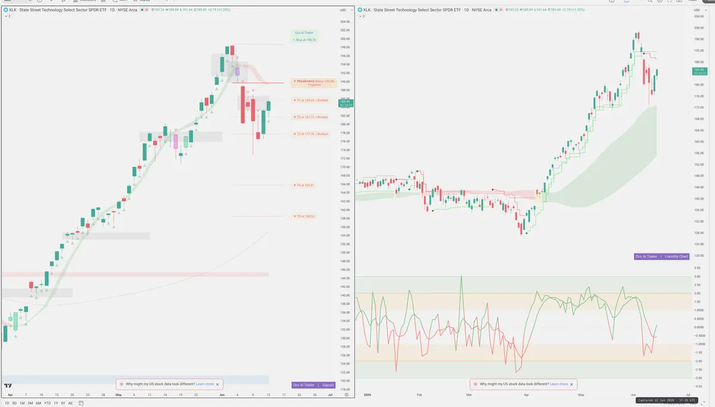Select 5D time range
This screenshot has width=715, height=407.
pos(14,403)
